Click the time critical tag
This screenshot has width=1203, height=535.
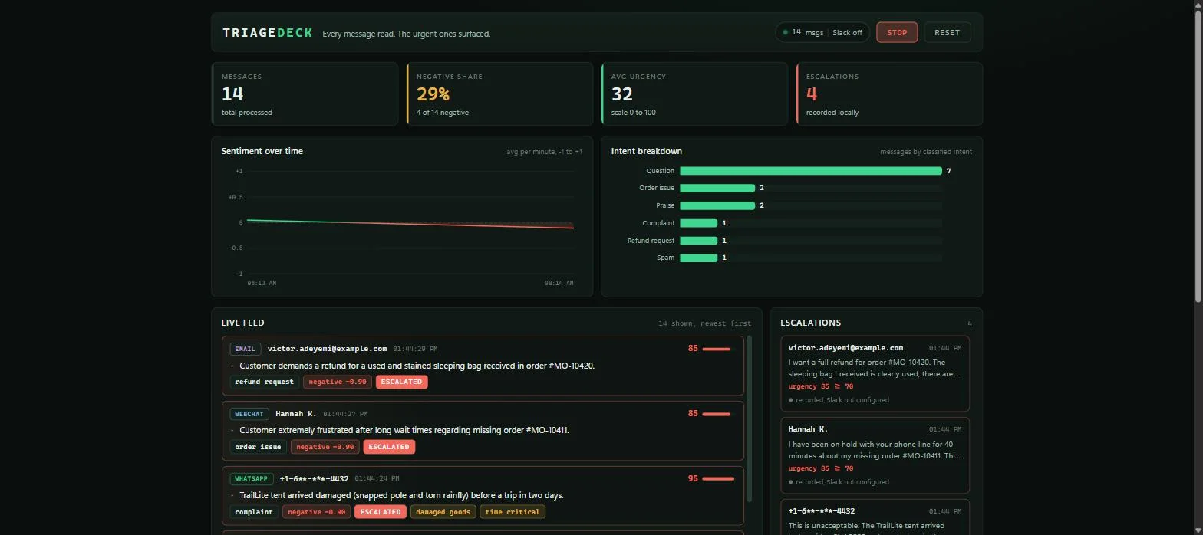point(513,512)
